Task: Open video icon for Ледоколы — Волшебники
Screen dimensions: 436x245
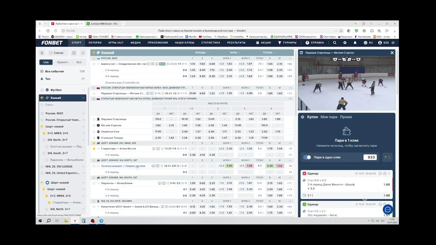Action: 159,183
